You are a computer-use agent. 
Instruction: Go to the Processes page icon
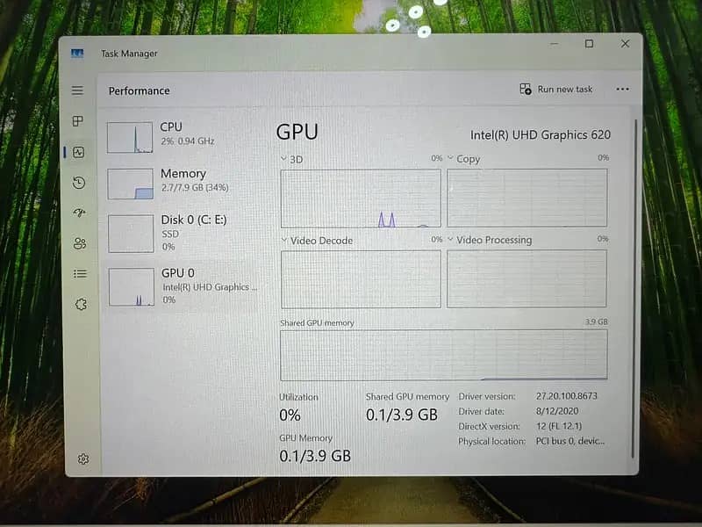pos(78,121)
